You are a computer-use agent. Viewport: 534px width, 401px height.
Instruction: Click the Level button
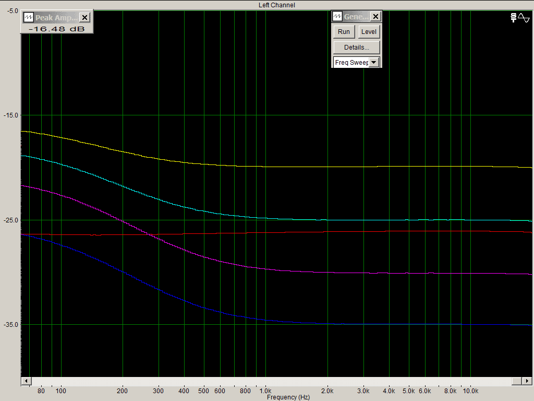[x=369, y=32]
